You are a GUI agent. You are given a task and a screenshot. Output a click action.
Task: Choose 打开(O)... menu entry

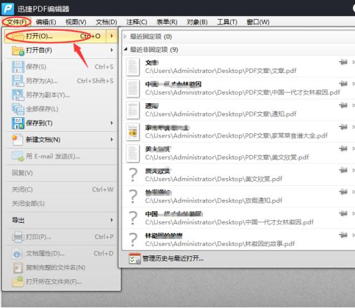[55, 36]
